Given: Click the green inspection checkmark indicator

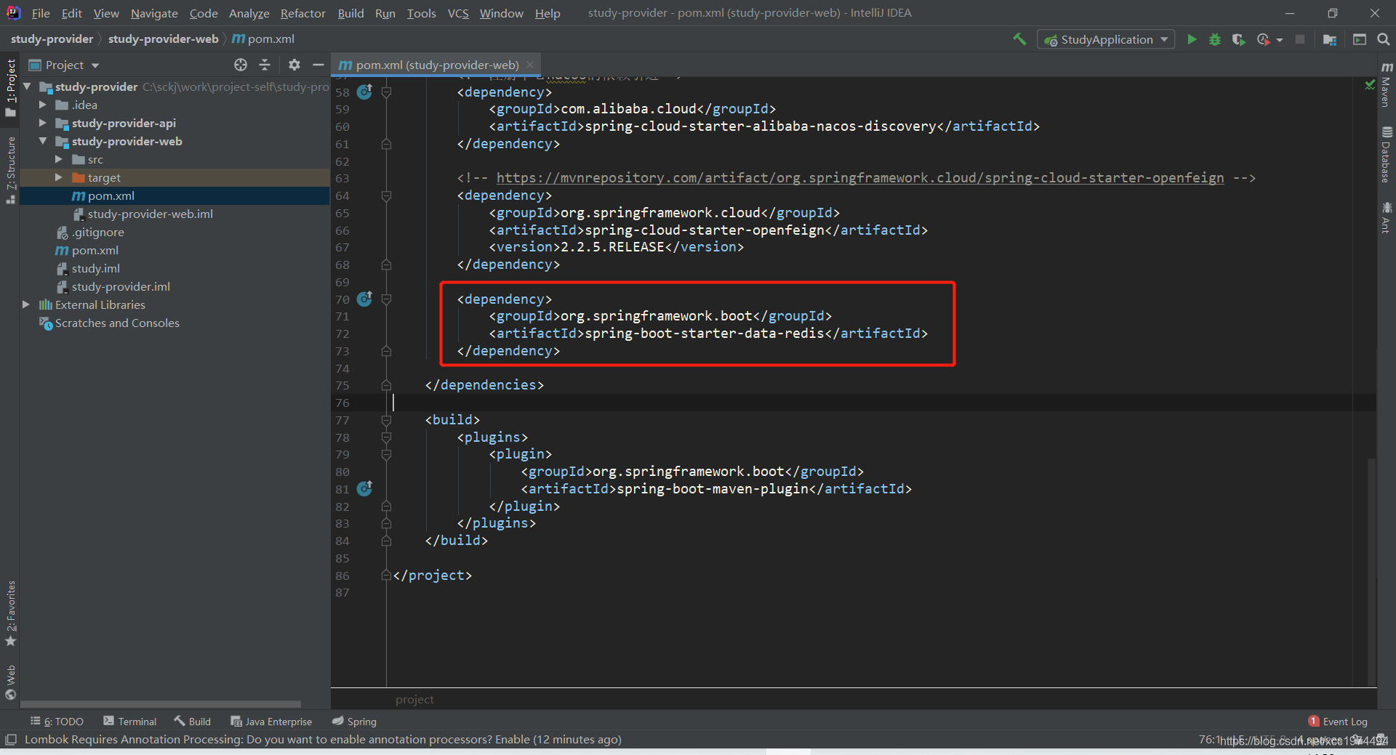Looking at the screenshot, I should (x=1370, y=85).
